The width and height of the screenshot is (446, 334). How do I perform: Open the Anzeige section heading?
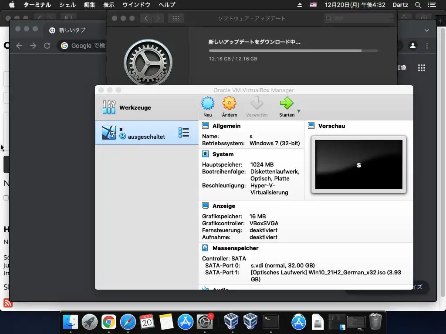click(x=224, y=206)
